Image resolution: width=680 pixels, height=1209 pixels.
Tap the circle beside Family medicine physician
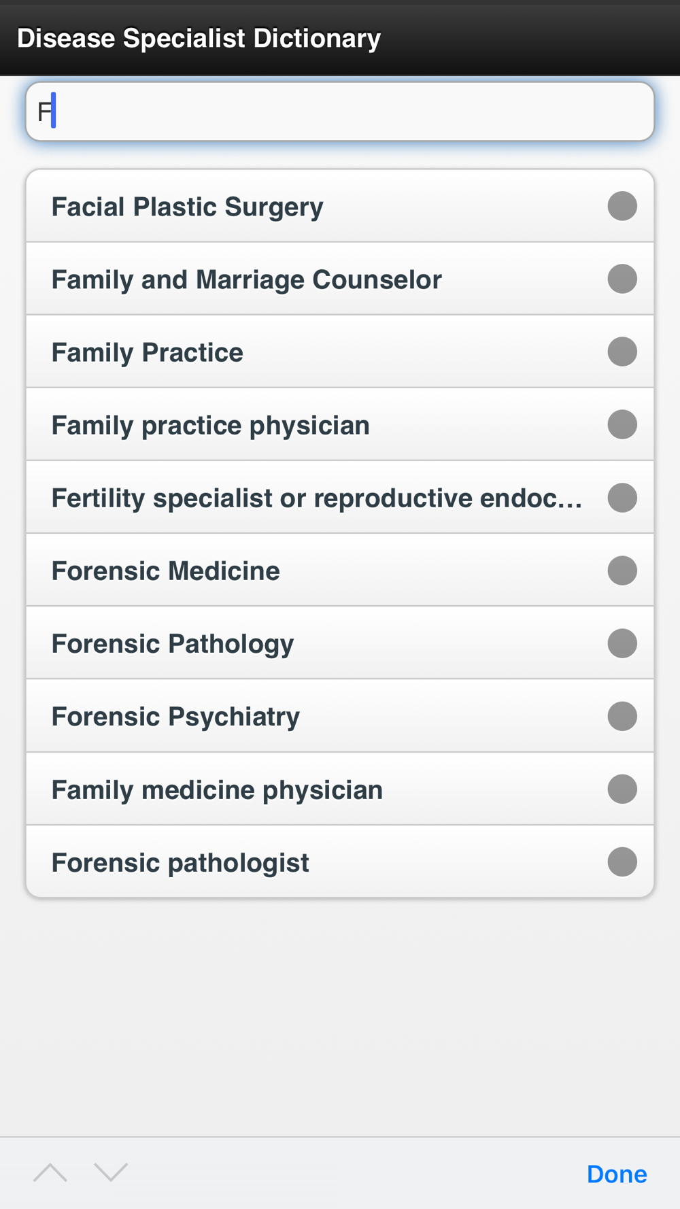(622, 789)
